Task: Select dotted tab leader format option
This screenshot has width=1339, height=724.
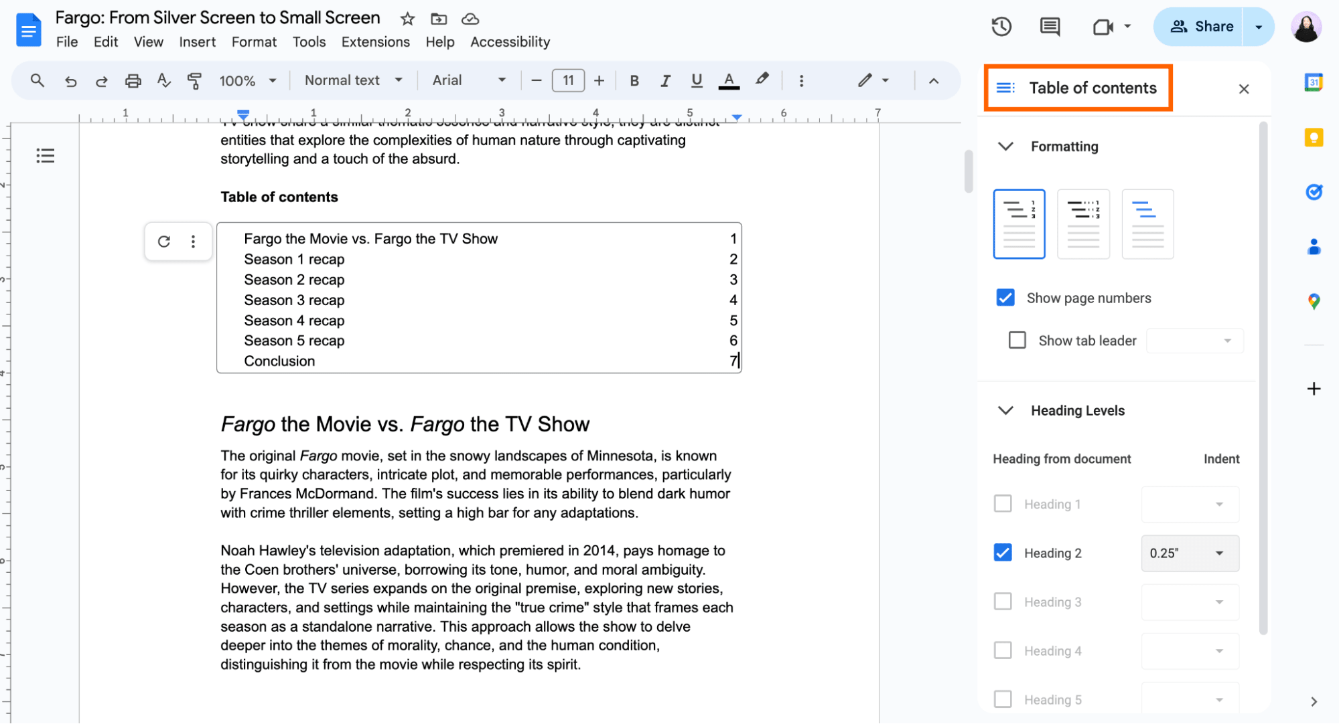Action: pos(1083,223)
